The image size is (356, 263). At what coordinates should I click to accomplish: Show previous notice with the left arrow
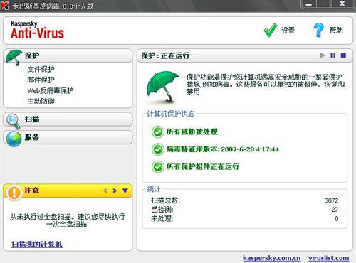tap(105, 190)
